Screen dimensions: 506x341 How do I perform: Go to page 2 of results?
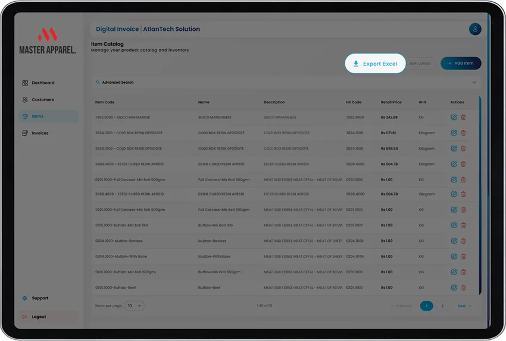point(442,305)
